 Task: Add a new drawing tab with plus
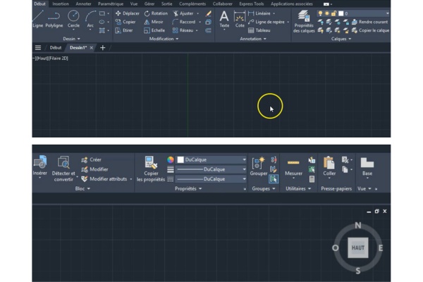click(102, 48)
